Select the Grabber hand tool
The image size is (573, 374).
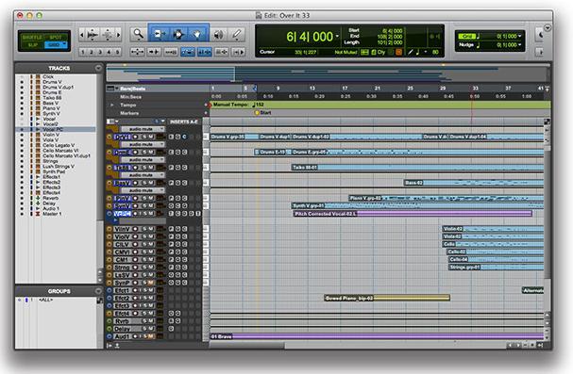pos(197,34)
